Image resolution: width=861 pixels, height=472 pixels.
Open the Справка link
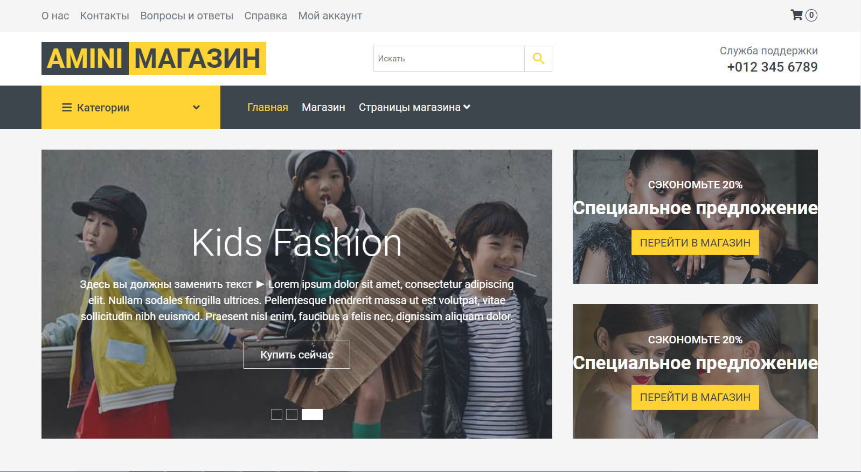266,16
